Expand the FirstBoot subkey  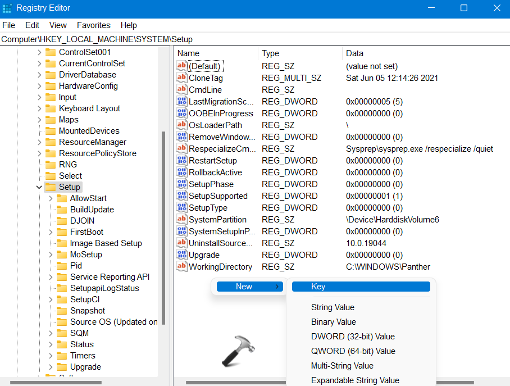pyautogui.click(x=50, y=232)
